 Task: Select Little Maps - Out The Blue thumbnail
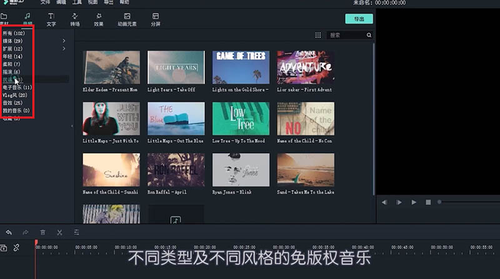point(176,119)
